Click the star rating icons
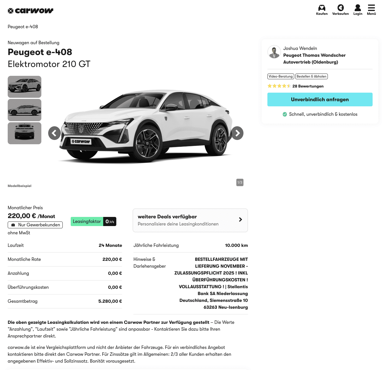The height and width of the screenshot is (370, 382). click(x=279, y=86)
